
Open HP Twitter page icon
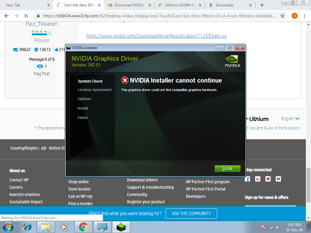pos(268,179)
